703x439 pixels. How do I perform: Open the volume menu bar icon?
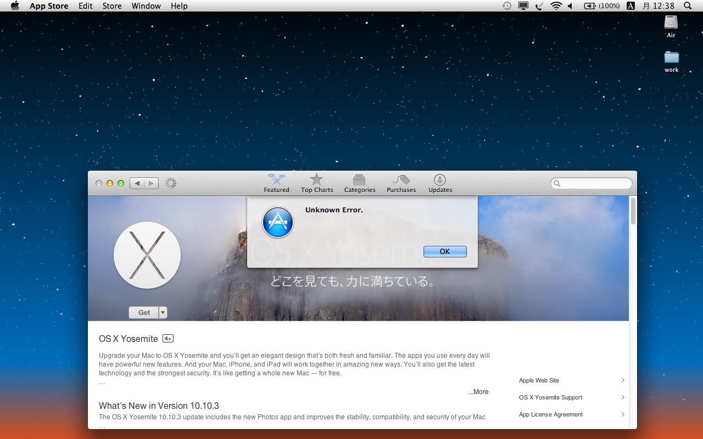coord(571,5)
